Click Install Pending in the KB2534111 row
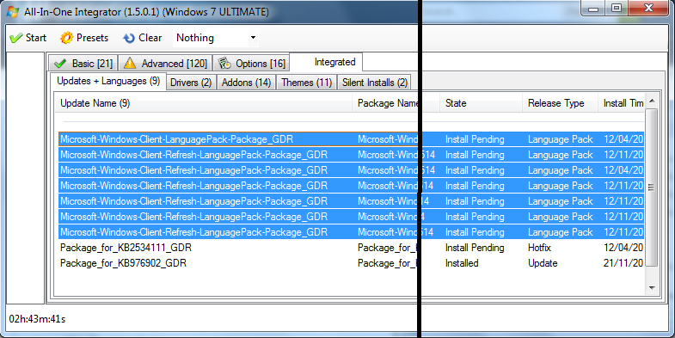This screenshot has width=675, height=338. click(475, 248)
